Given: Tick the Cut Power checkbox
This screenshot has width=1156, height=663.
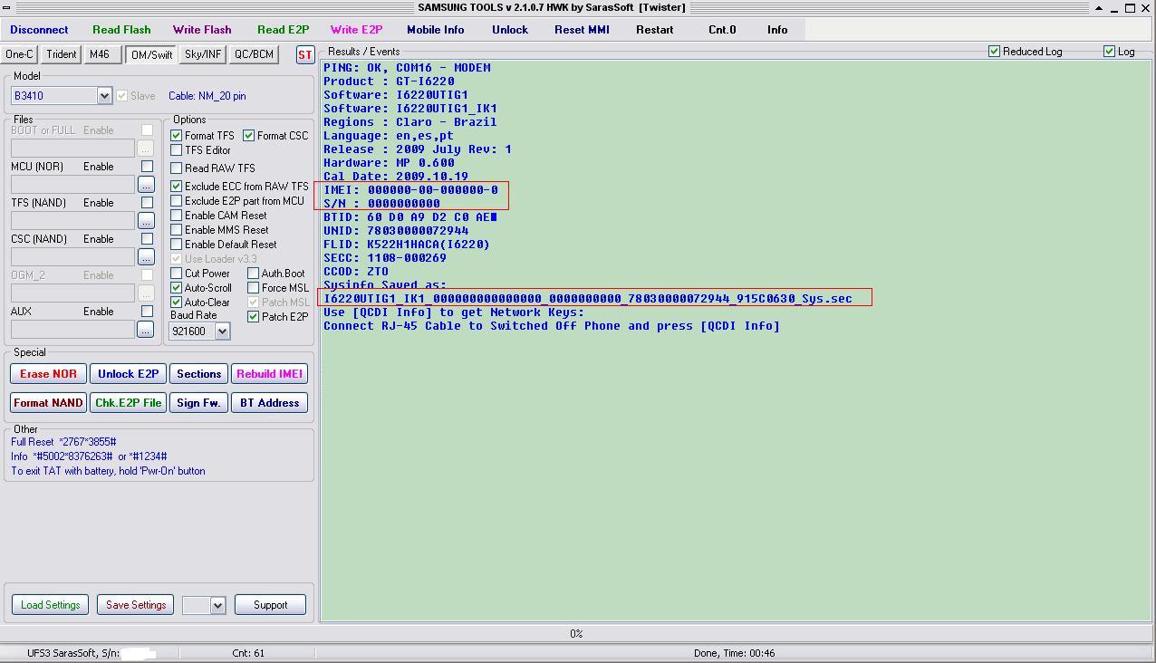Looking at the screenshot, I should click(x=177, y=274).
